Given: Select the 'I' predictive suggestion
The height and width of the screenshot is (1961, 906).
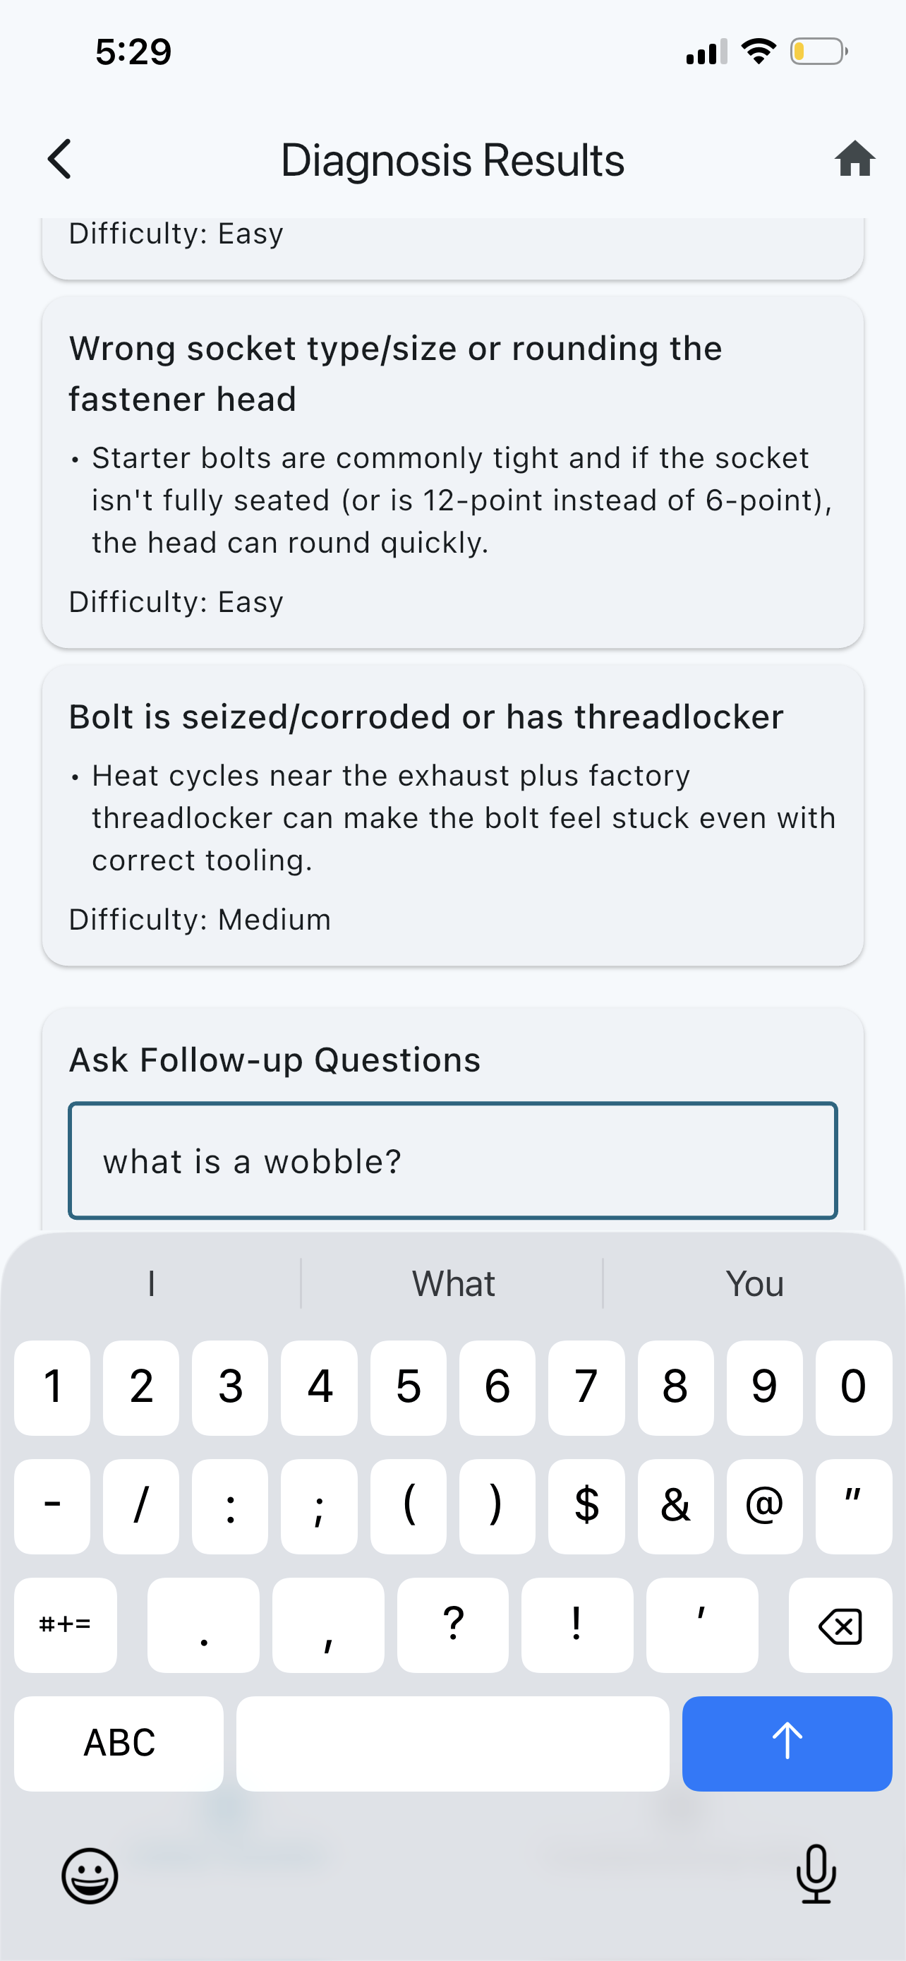Looking at the screenshot, I should click(150, 1283).
